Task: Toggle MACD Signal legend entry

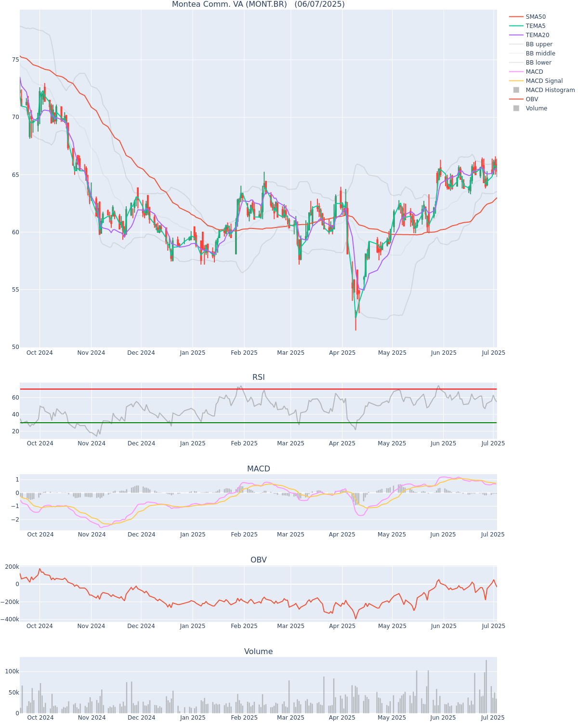Action: (536, 81)
